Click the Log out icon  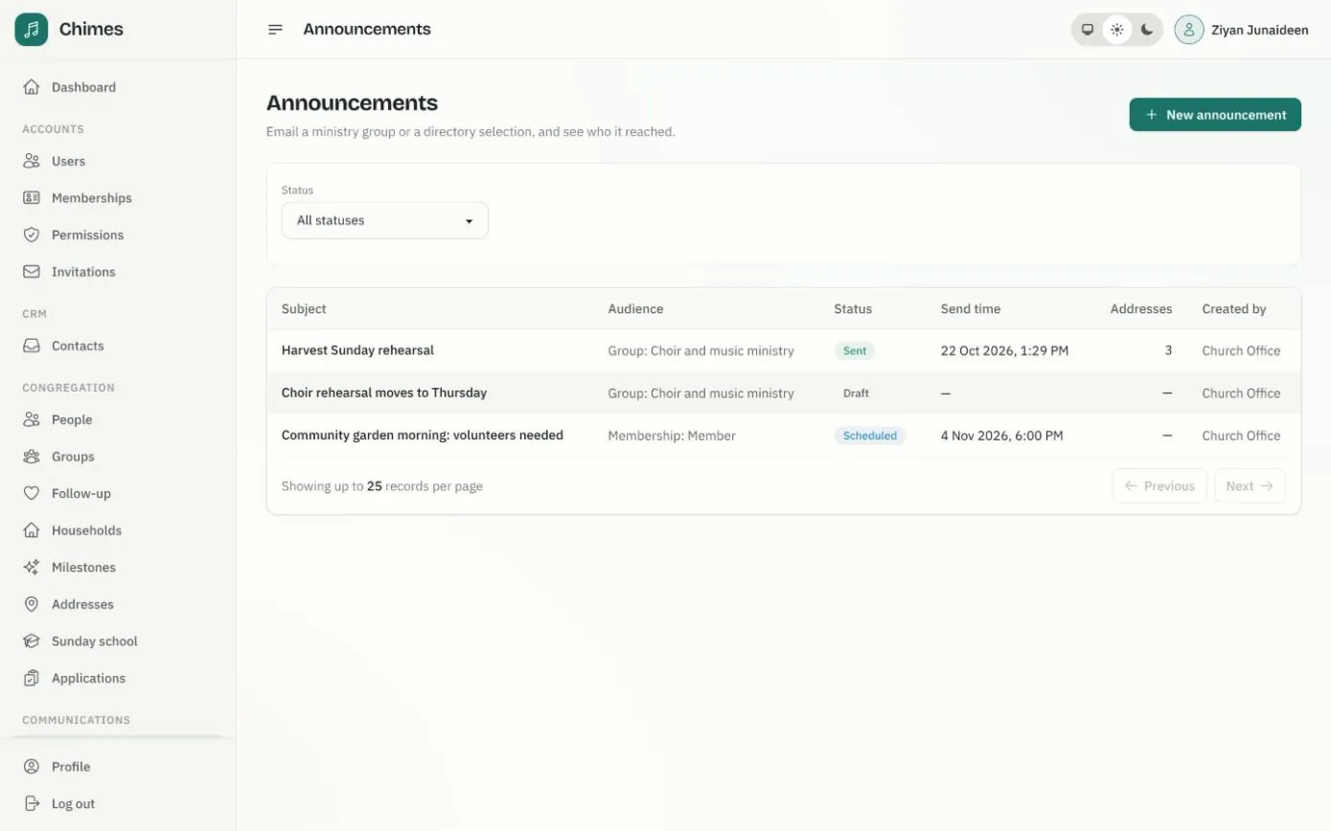click(x=32, y=804)
